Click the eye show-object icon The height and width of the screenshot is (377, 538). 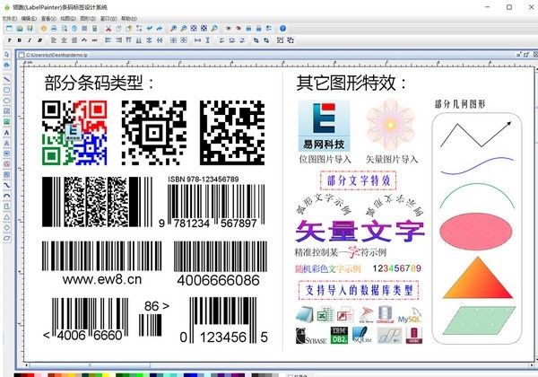(x=228, y=29)
